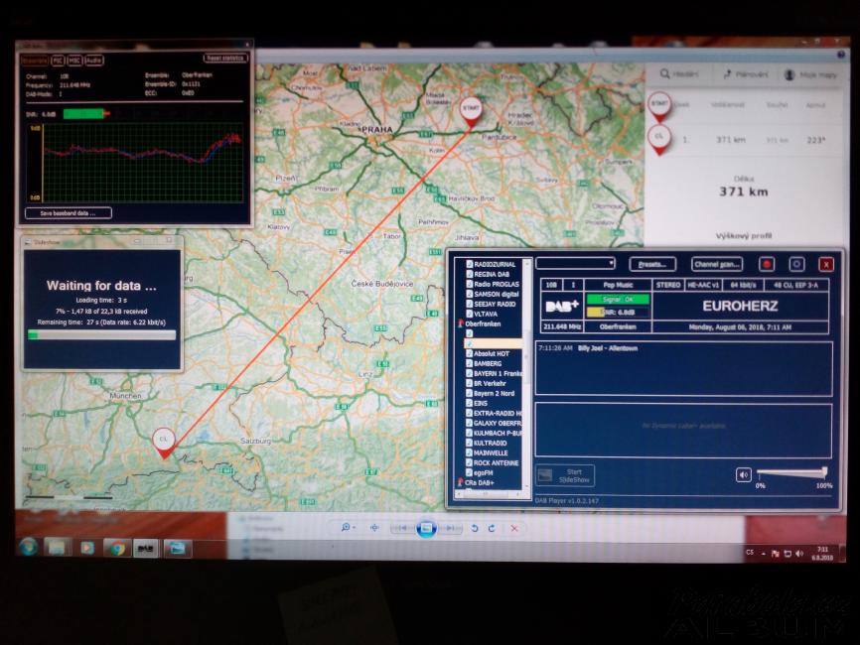Click the START marker pin on the map
860x645 pixels.
(471, 112)
